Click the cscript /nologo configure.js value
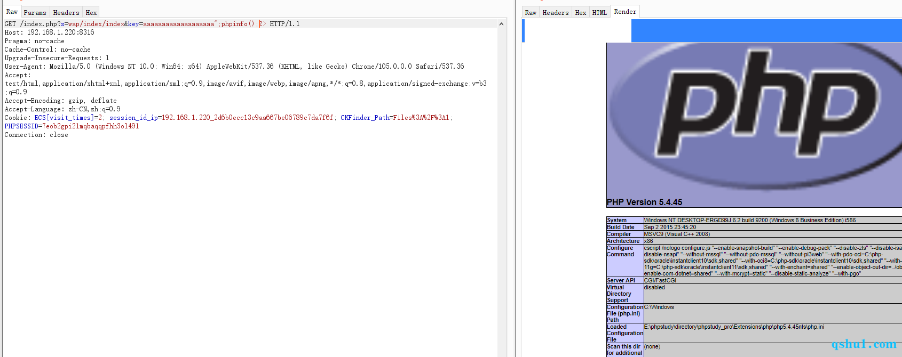Screen dimensions: 902x357 pyautogui.click(x=773, y=261)
